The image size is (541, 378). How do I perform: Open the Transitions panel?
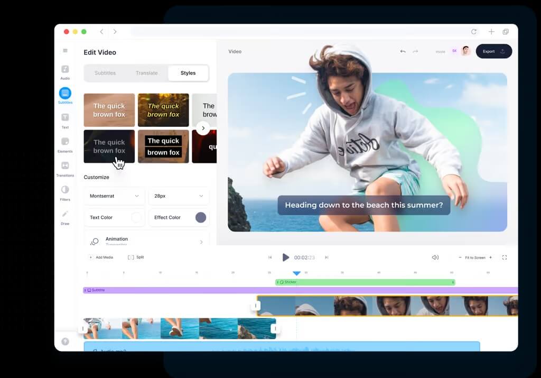click(65, 169)
